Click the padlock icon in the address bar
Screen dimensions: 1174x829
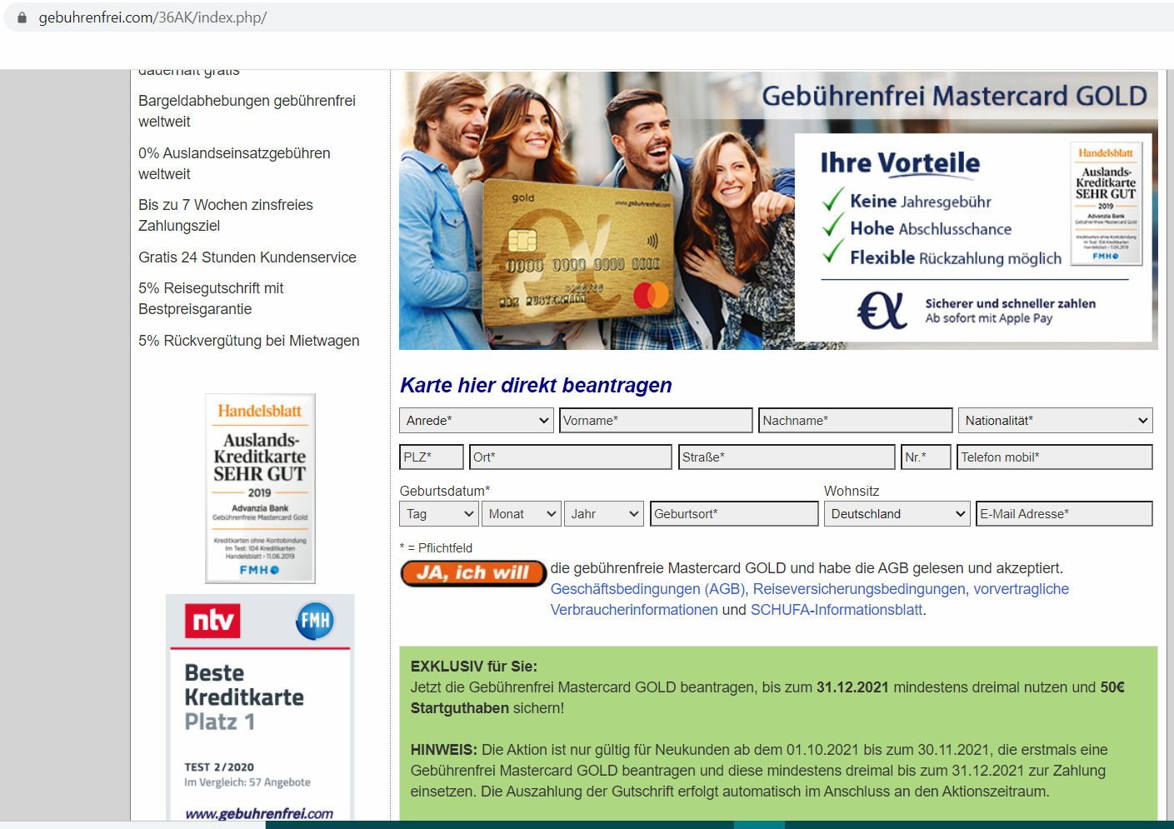tap(22, 17)
